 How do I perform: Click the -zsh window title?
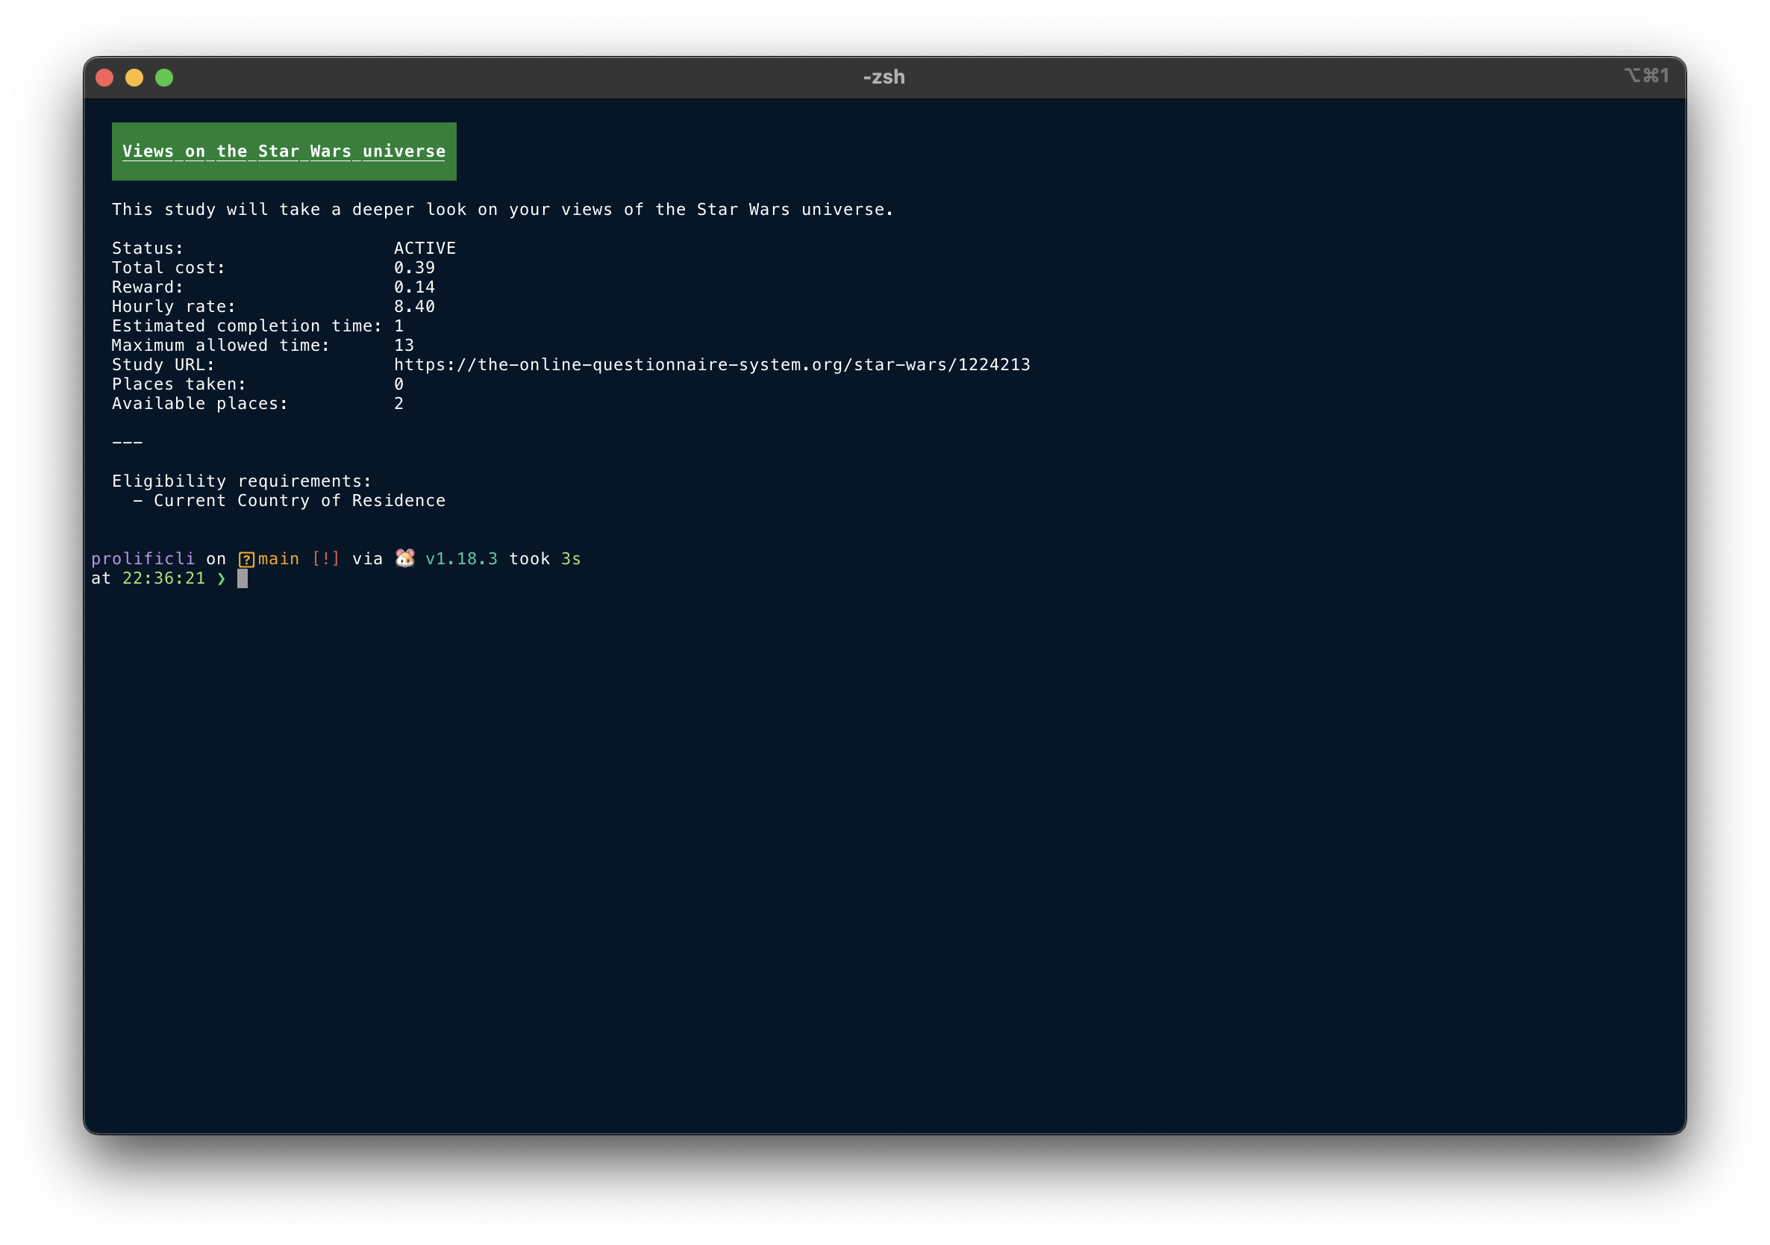point(884,77)
